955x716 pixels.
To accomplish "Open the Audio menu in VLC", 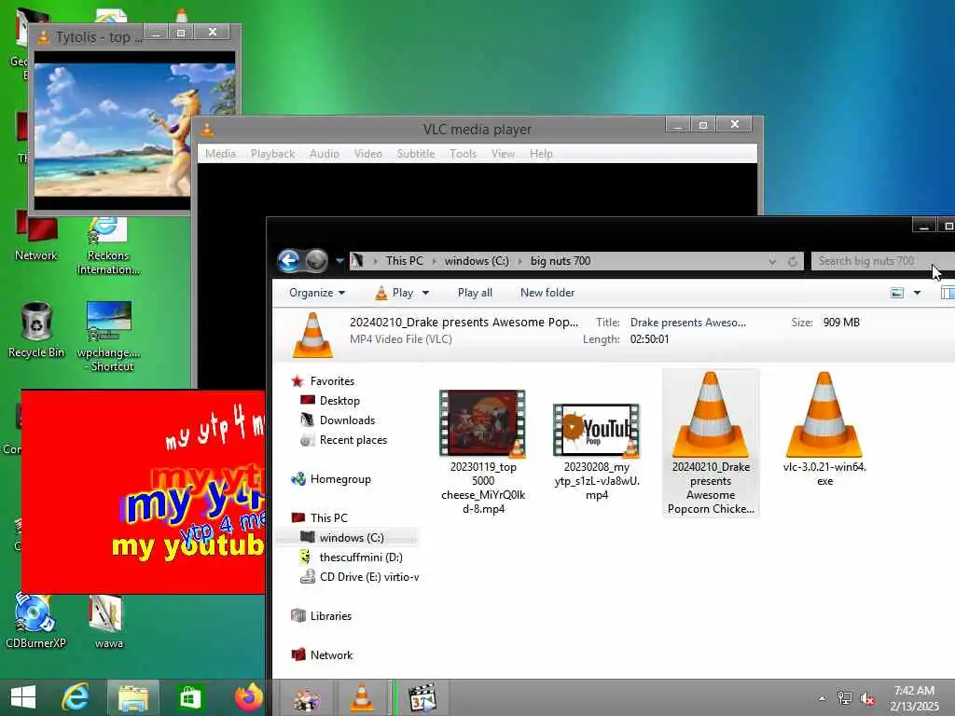I will point(324,154).
